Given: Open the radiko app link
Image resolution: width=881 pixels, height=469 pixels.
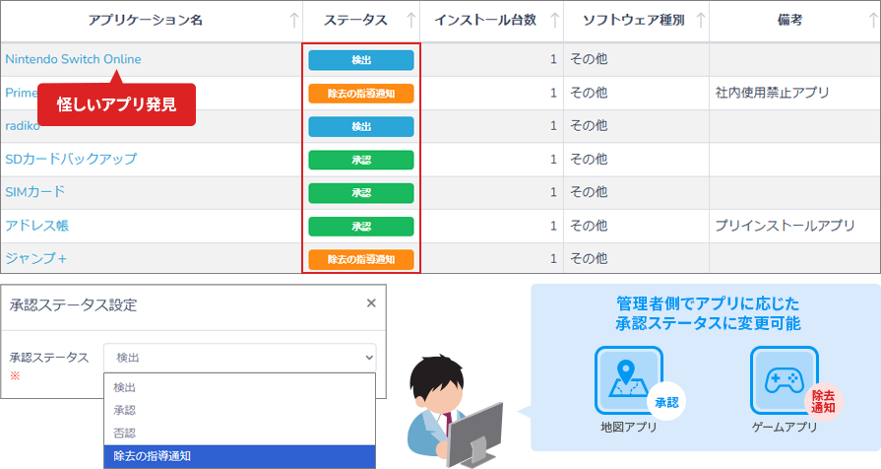Looking at the screenshot, I should [x=23, y=126].
